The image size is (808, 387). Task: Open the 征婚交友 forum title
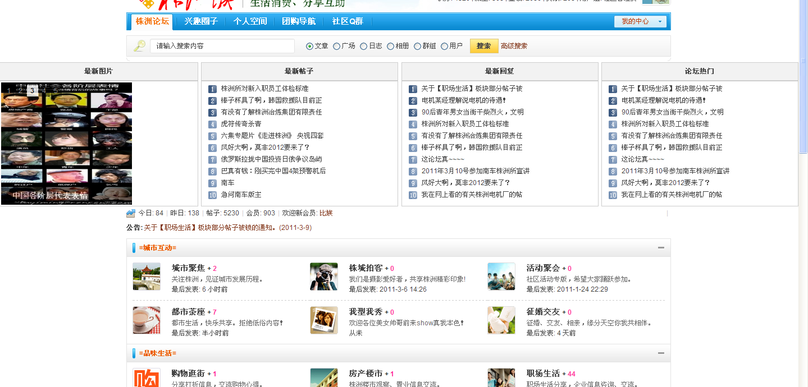tap(544, 312)
